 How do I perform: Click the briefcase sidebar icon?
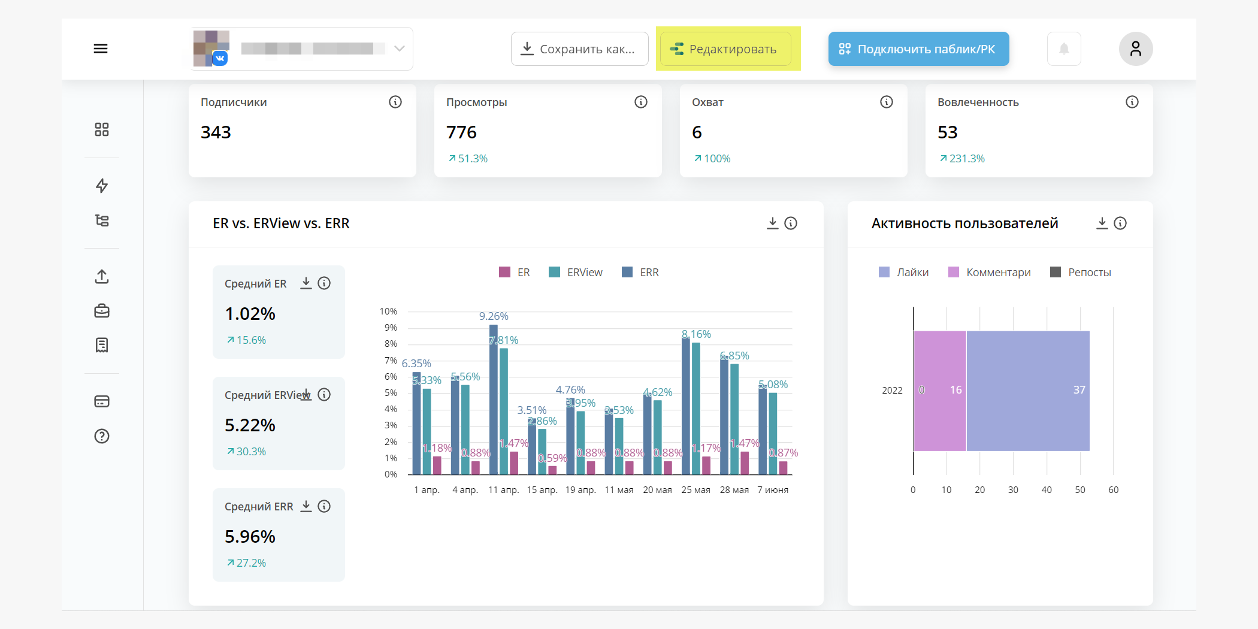click(x=102, y=311)
